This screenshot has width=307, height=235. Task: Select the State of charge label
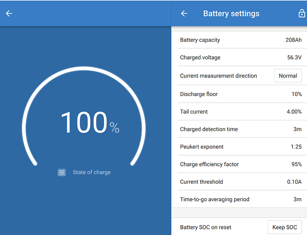[x=92, y=172]
